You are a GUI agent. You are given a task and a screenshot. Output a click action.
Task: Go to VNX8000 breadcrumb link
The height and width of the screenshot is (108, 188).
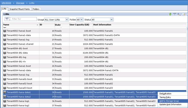6,3
